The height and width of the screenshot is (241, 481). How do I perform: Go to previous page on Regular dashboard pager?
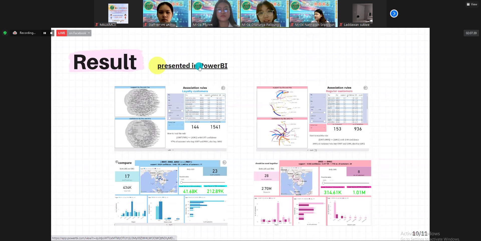point(308,150)
